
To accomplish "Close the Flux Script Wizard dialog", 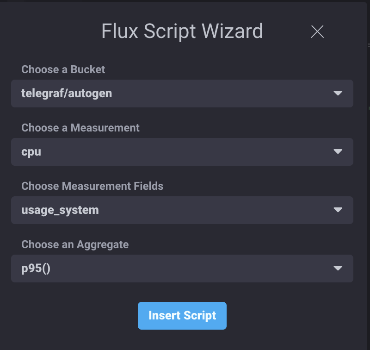I will [x=317, y=31].
